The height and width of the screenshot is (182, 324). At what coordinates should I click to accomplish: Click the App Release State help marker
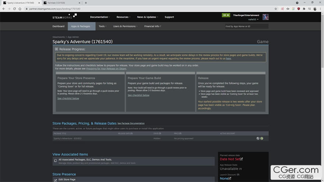coord(240,169)
